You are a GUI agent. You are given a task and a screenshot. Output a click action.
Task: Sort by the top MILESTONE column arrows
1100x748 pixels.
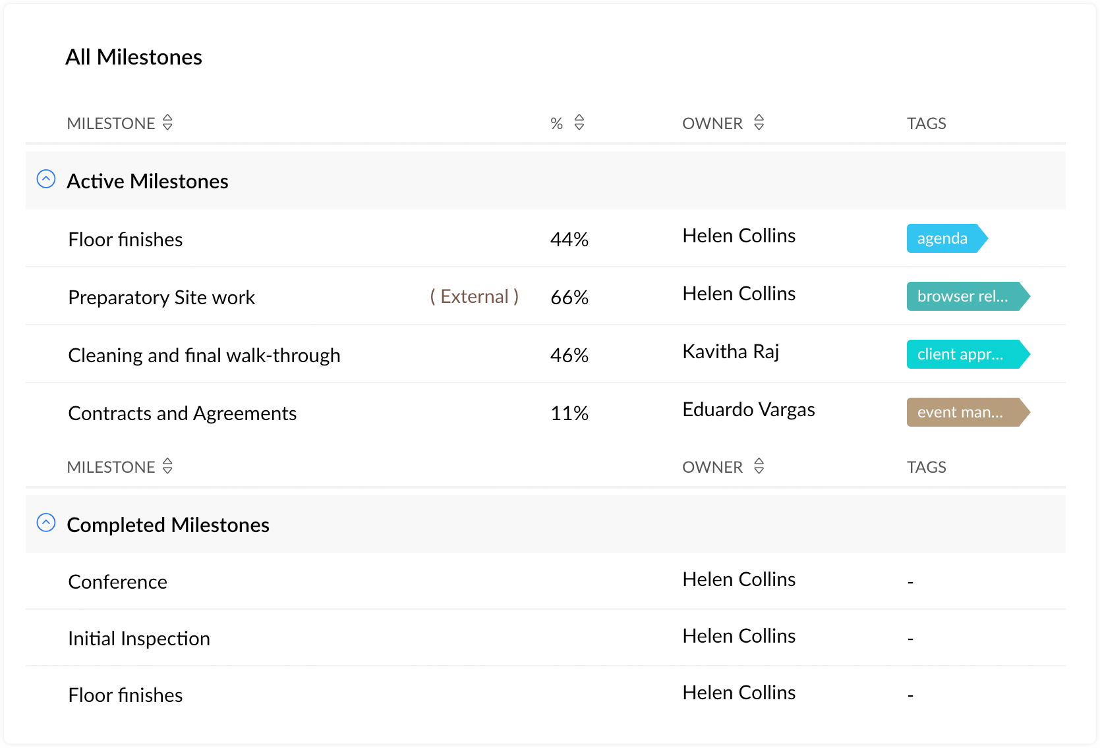click(167, 122)
